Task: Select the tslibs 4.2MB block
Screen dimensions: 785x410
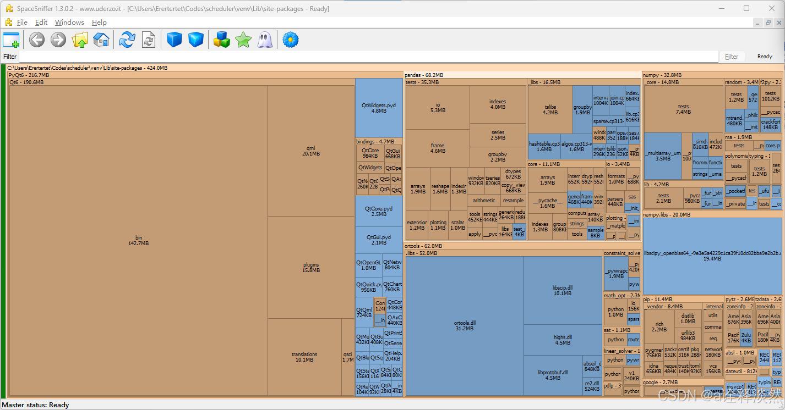Action: [550, 109]
